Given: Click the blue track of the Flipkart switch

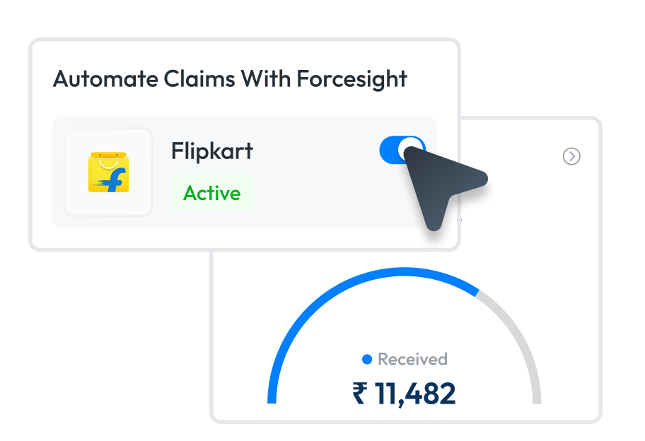Looking at the screenshot, I should [x=389, y=150].
